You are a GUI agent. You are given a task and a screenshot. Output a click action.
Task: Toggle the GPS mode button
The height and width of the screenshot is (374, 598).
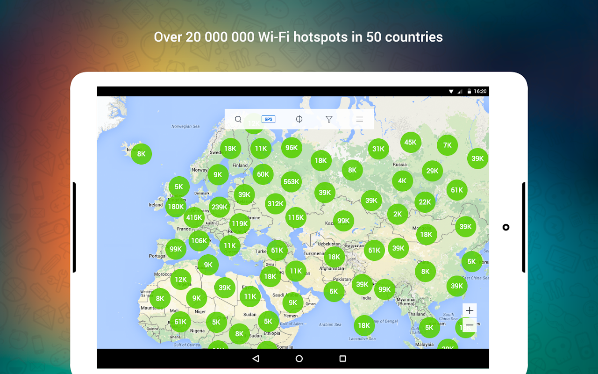(x=268, y=119)
